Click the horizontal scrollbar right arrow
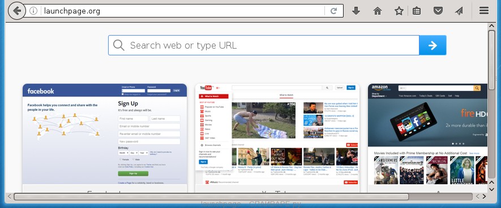The width and height of the screenshot is (501, 208). 485,197
